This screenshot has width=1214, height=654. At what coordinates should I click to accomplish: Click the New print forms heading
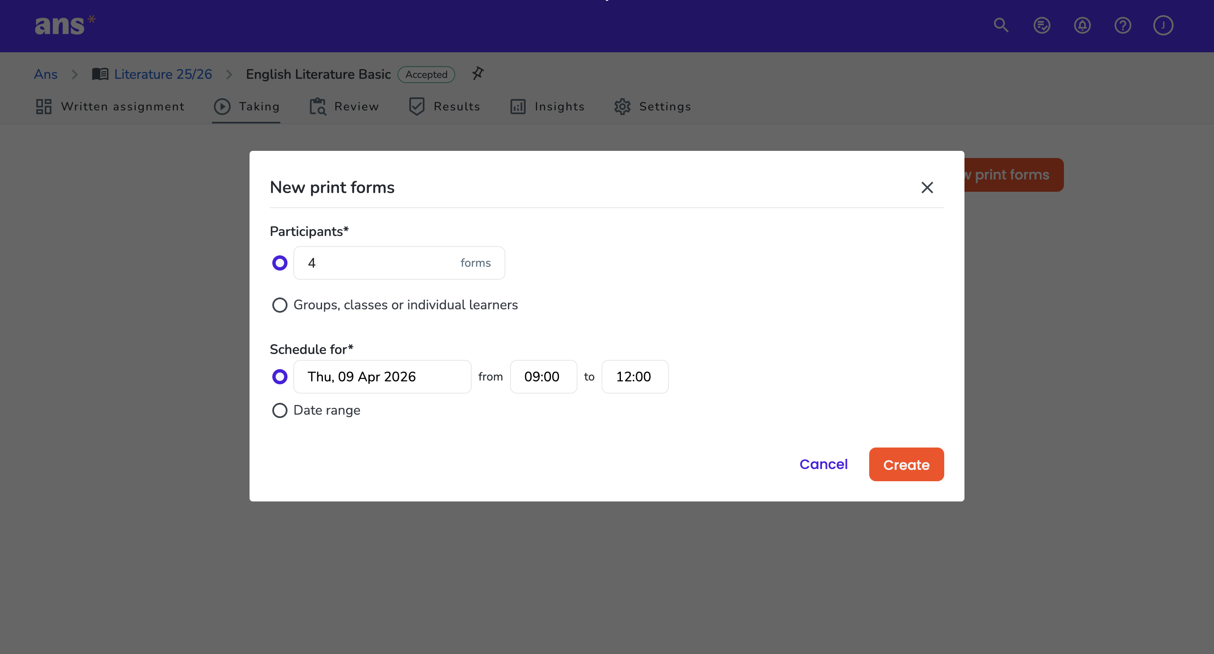click(332, 187)
